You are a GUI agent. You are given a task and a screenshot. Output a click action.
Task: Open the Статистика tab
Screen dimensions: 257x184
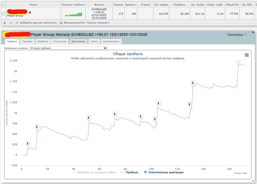tap(60, 41)
